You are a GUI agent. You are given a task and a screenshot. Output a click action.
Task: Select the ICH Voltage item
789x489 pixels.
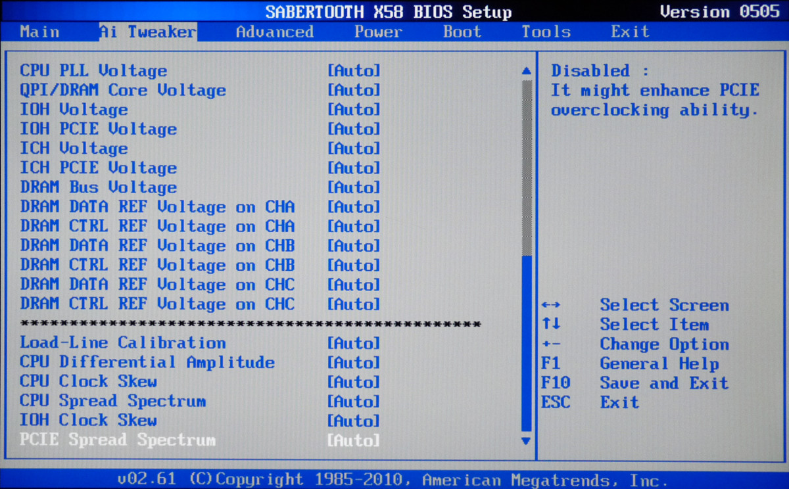[x=74, y=149]
